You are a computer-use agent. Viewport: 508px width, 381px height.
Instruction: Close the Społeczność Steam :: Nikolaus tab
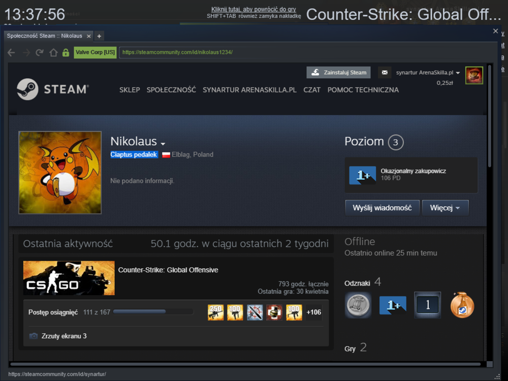[x=89, y=36]
